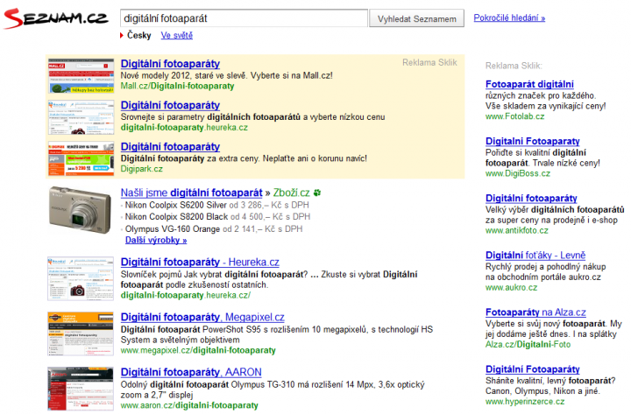
Task: Click 'Reklama Sklik:' sidebar heading
Action: pyautogui.click(x=514, y=66)
